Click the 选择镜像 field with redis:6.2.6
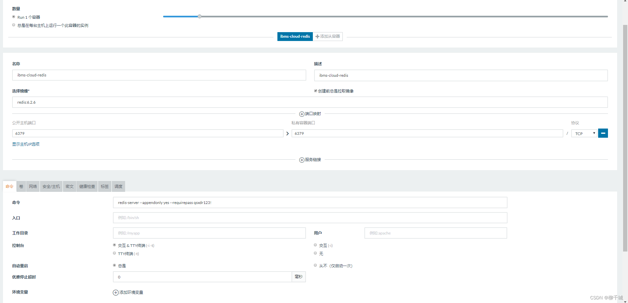 click(310, 102)
